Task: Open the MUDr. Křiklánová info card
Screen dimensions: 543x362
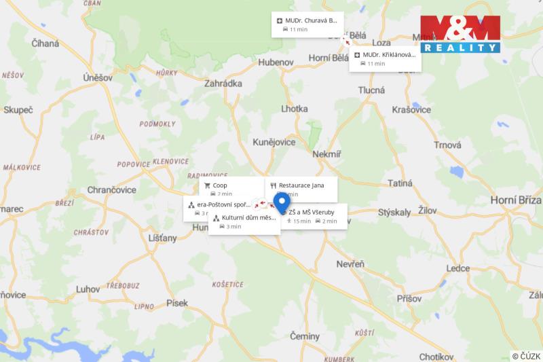Action: pyautogui.click(x=385, y=59)
